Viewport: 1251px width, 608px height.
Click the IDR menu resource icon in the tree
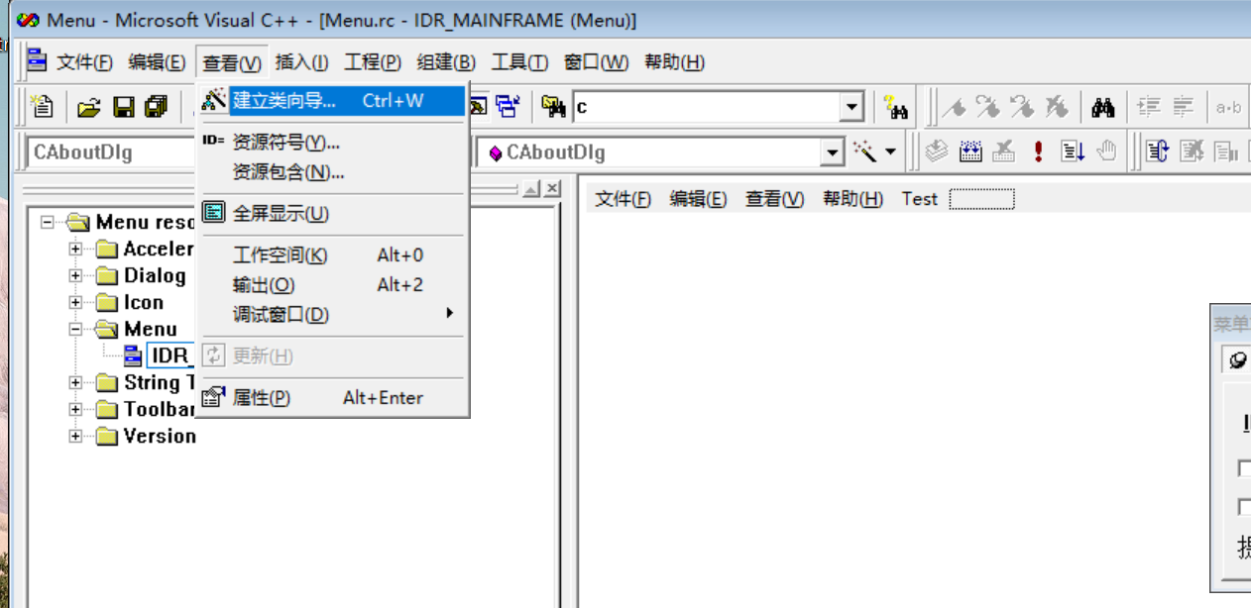click(133, 355)
